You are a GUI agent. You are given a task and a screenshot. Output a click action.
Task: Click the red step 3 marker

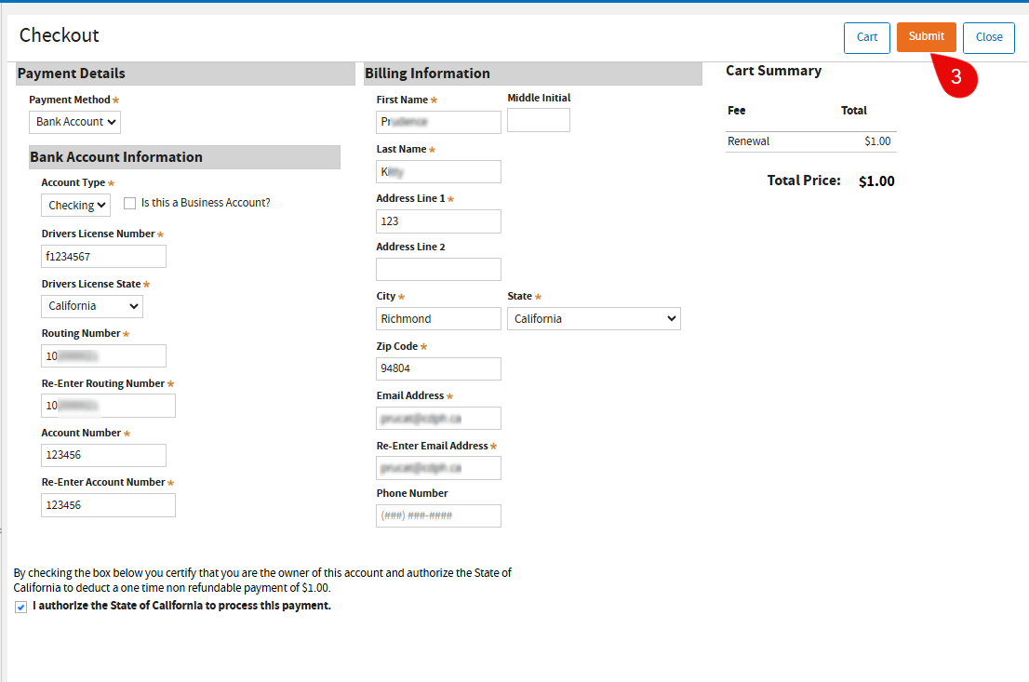(x=955, y=78)
